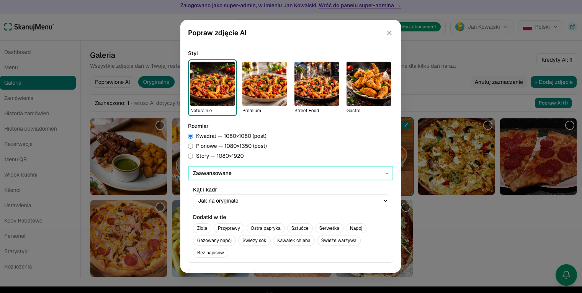Click Wróć do panelu super-admina link
Image resolution: width=582 pixels, height=293 pixels.
(x=360, y=5)
